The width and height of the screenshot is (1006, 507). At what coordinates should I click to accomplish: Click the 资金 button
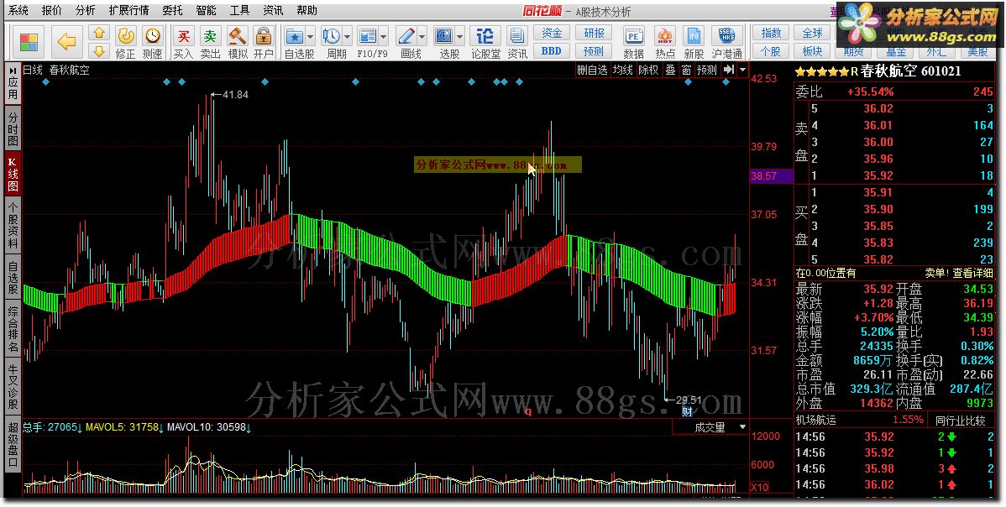(x=551, y=33)
